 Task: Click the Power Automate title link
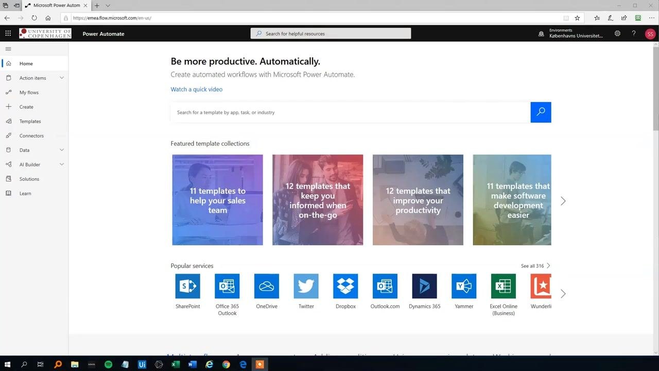coord(103,34)
